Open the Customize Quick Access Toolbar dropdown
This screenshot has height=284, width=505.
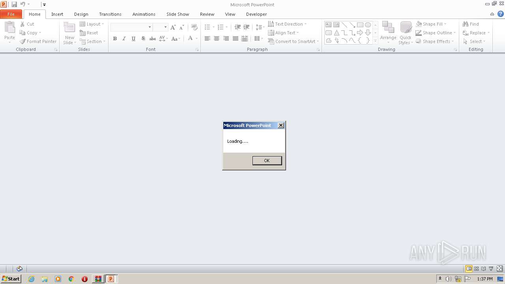tap(44, 5)
